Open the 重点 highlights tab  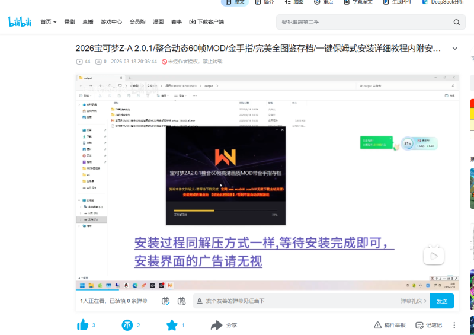tap(324, 2)
